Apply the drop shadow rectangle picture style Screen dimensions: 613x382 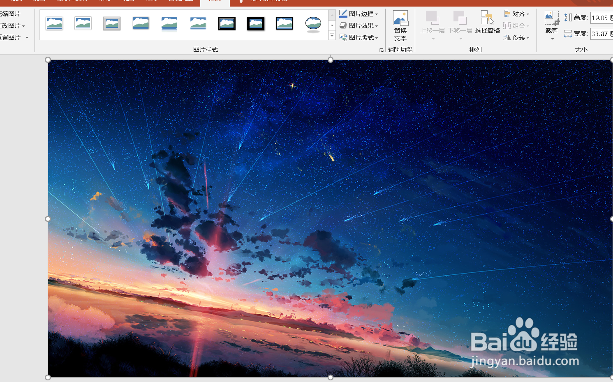(x=141, y=23)
